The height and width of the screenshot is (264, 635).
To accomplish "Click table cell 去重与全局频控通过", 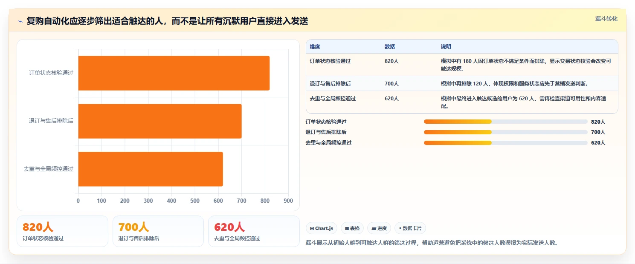I will pyautogui.click(x=333, y=99).
